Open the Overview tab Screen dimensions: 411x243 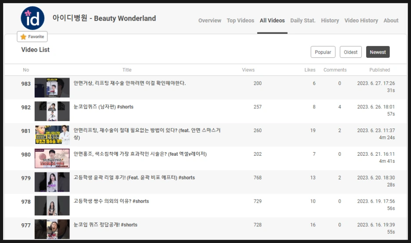(210, 21)
